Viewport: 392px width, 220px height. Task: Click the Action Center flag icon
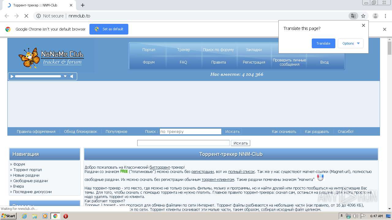click(x=362, y=216)
